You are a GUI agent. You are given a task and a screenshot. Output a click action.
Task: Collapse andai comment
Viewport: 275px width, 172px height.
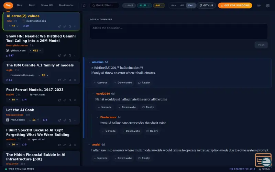[x=89, y=144]
